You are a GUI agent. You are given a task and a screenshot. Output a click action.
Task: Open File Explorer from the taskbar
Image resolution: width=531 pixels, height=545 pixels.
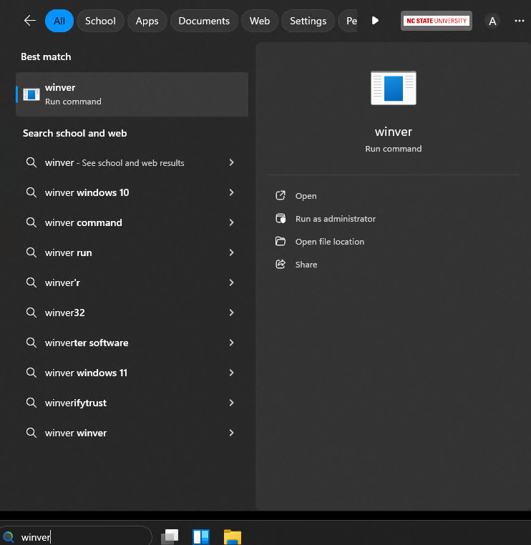pos(232,536)
